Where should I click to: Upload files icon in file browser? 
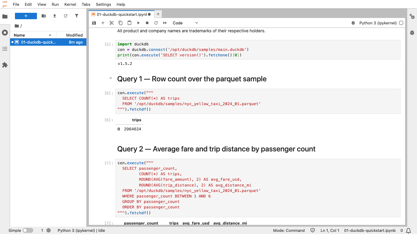[x=55, y=16]
